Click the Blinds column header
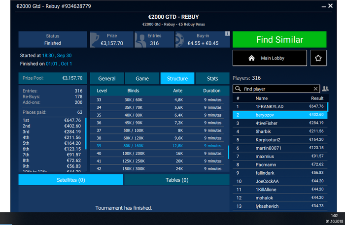 (x=133, y=91)
